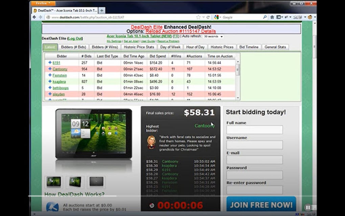Expand the plus icon beside ksajdera
This screenshot has width=345, height=216.
click(x=50, y=81)
